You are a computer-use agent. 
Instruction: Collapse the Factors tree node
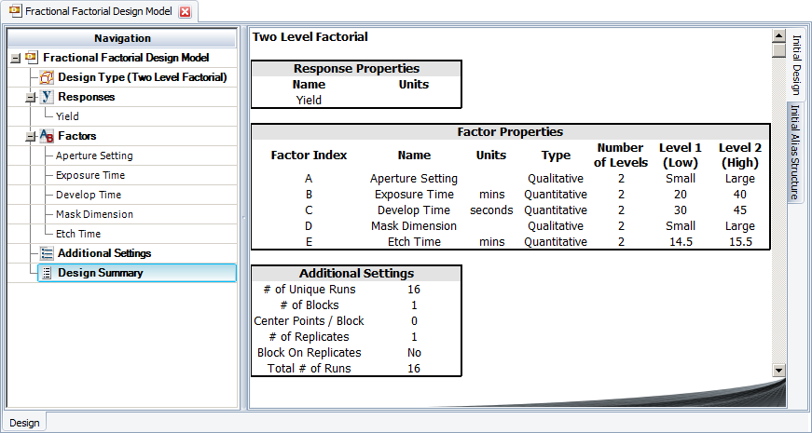click(x=31, y=136)
